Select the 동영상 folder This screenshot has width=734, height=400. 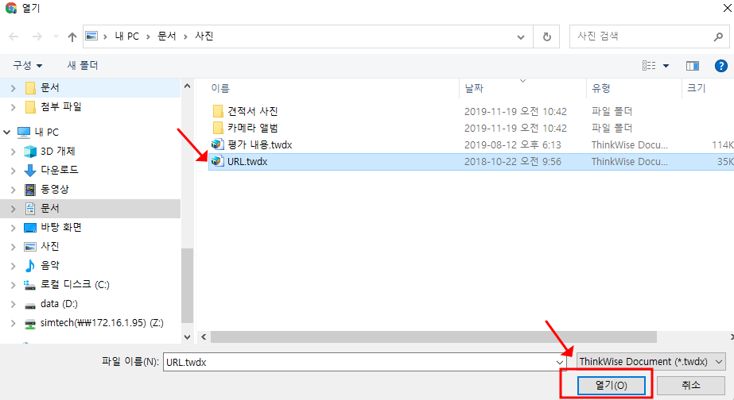(x=54, y=189)
